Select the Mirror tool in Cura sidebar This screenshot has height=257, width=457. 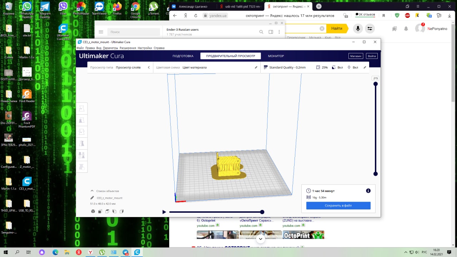point(82,143)
